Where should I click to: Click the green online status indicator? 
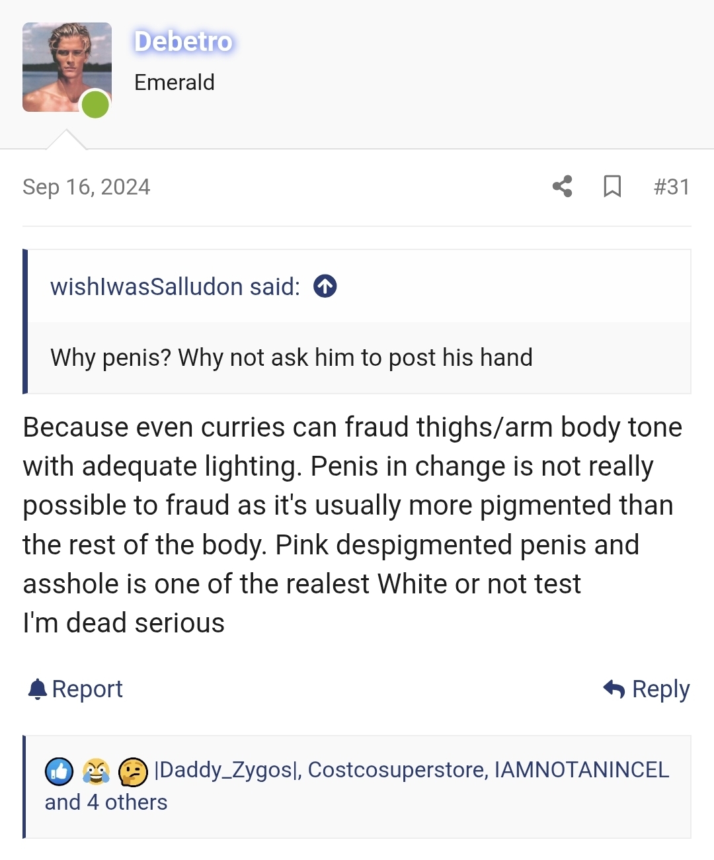pyautogui.click(x=95, y=105)
